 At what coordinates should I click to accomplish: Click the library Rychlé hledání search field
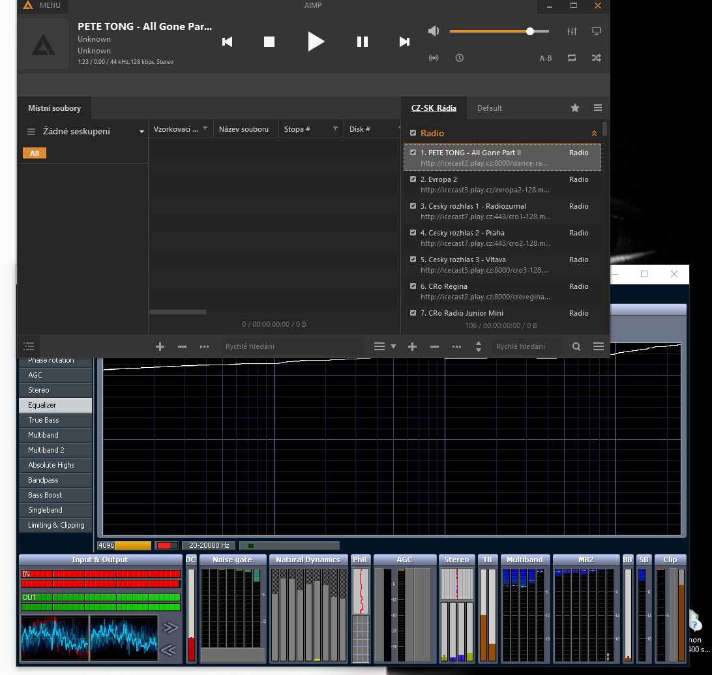tap(291, 346)
